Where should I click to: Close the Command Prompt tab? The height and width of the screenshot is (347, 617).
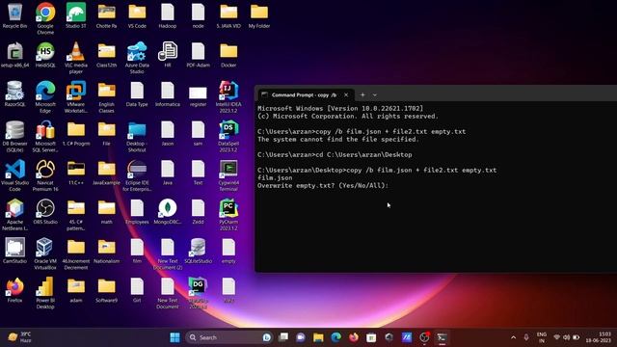click(346, 94)
